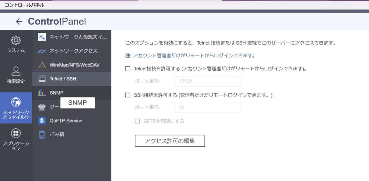
Task: Click the ごみ箱 trash can icon
Action: tap(42, 134)
